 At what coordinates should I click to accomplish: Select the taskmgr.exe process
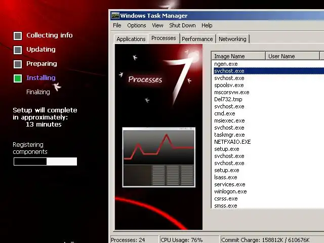point(229,135)
